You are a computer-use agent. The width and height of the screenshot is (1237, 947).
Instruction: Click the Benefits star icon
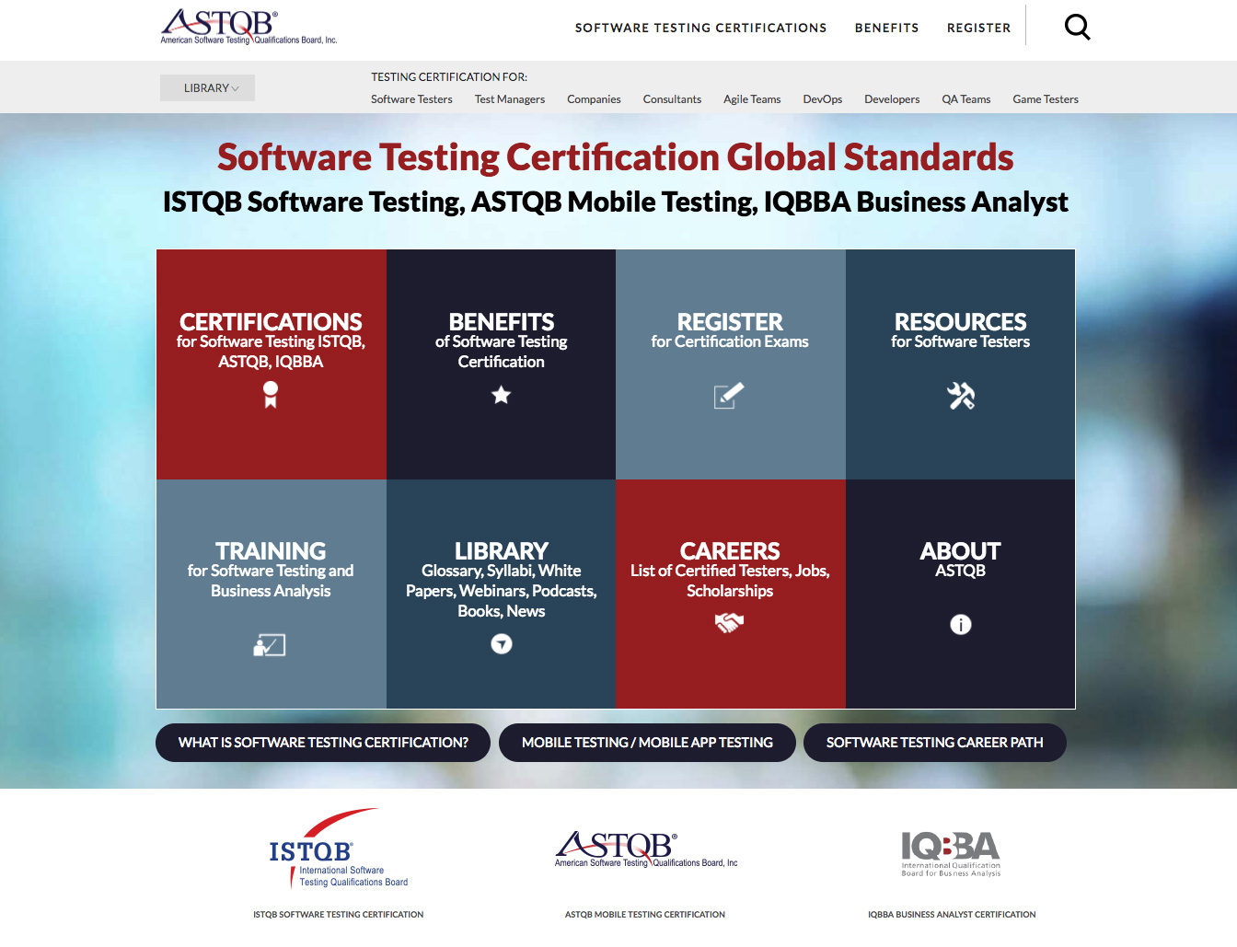pos(501,395)
